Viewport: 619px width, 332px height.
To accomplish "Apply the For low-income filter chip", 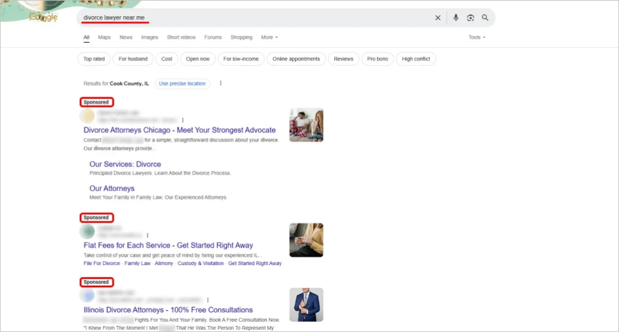I will pos(241,59).
